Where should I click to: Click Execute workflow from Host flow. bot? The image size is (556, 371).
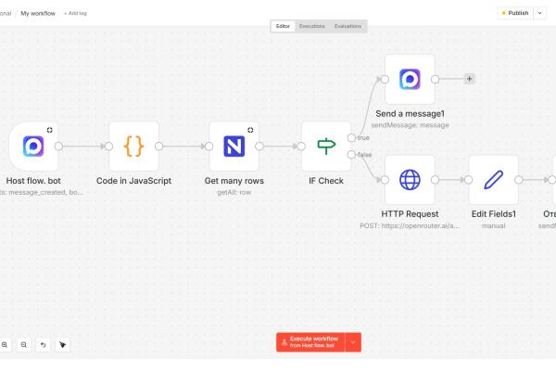[310, 342]
